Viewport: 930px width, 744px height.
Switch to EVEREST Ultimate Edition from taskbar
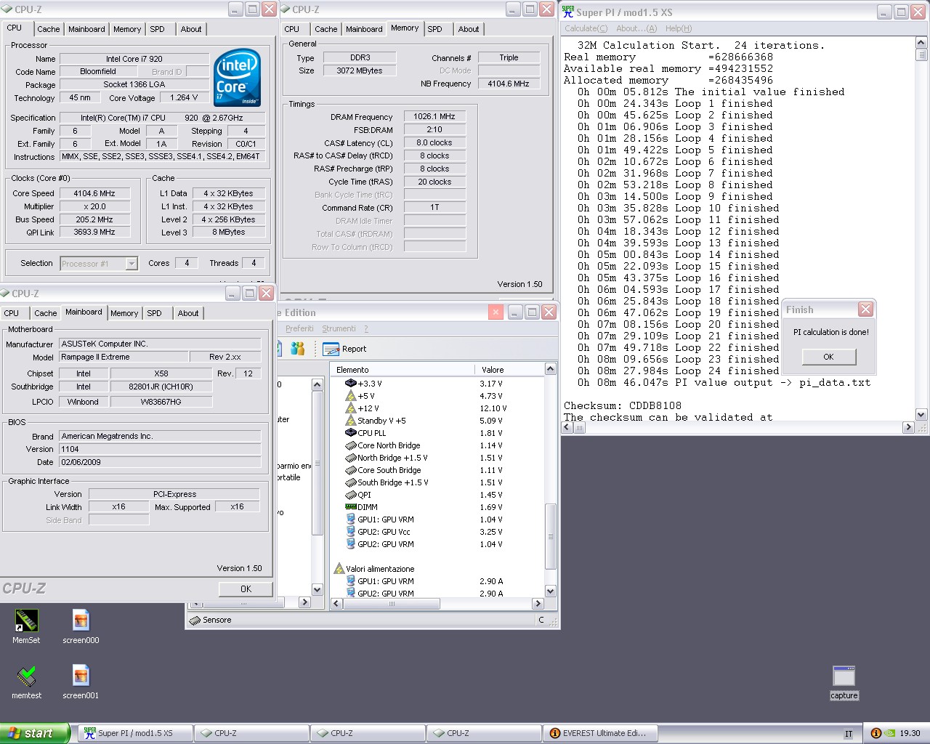click(x=601, y=733)
